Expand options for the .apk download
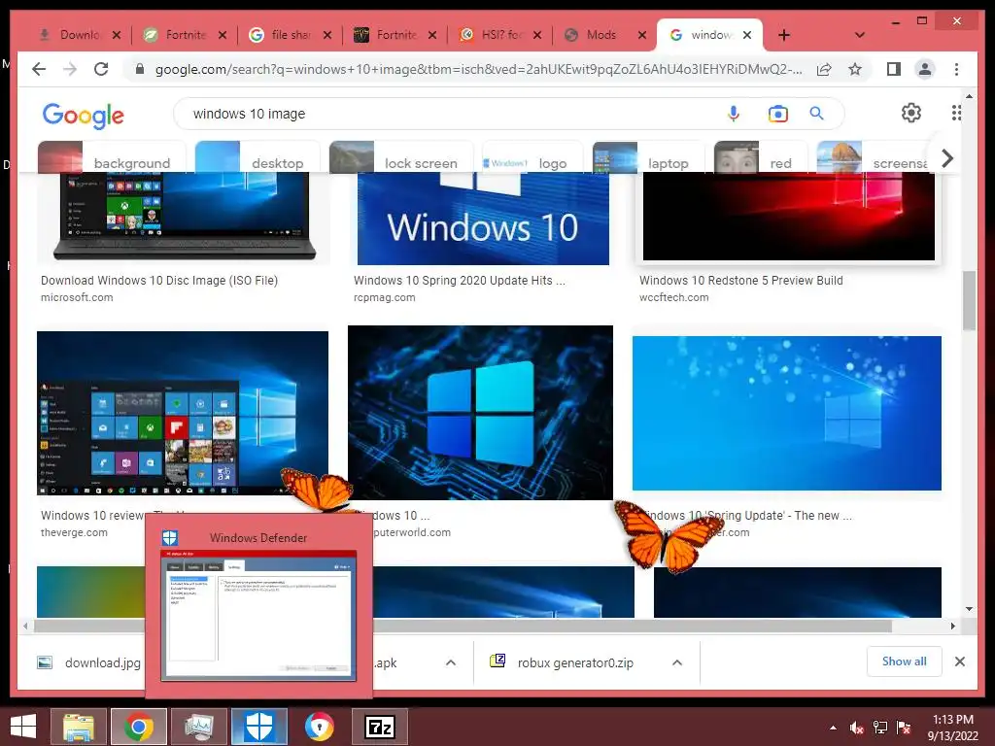Screen dimensions: 995x746 click(x=451, y=662)
